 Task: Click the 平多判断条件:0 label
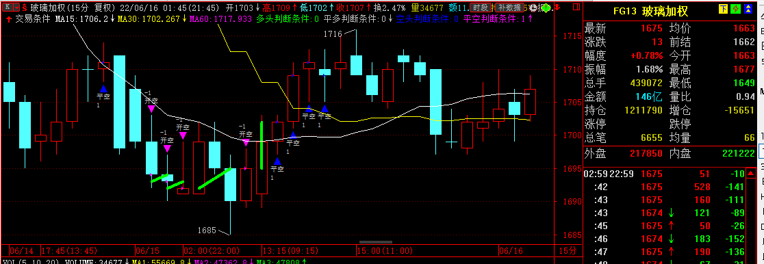click(x=355, y=19)
